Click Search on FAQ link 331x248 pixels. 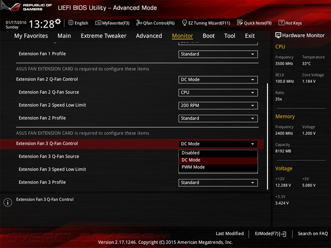313,234
